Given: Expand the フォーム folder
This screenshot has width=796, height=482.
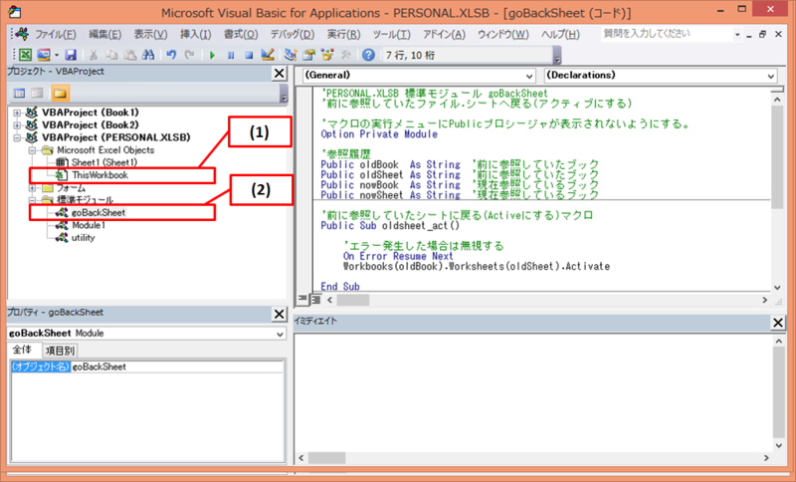Looking at the screenshot, I should coord(32,188).
